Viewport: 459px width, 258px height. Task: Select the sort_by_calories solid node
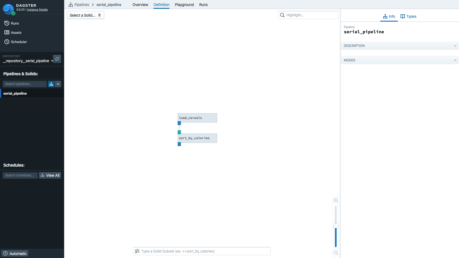tap(197, 138)
